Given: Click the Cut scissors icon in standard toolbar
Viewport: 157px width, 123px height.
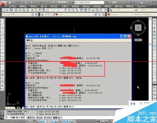Looking at the screenshot, I should point(32,10).
